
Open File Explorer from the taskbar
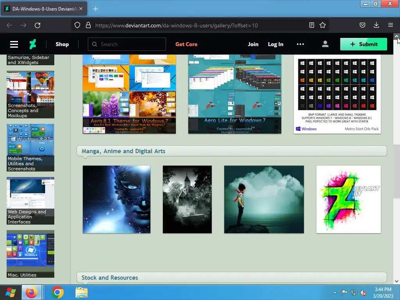coord(82,292)
